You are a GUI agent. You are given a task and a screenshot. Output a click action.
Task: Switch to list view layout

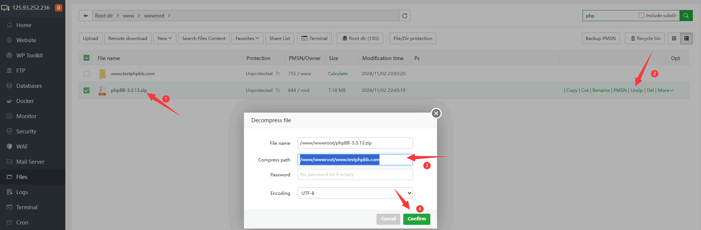click(687, 39)
